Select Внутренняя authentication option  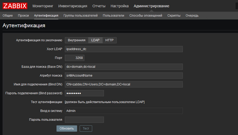click(77, 40)
